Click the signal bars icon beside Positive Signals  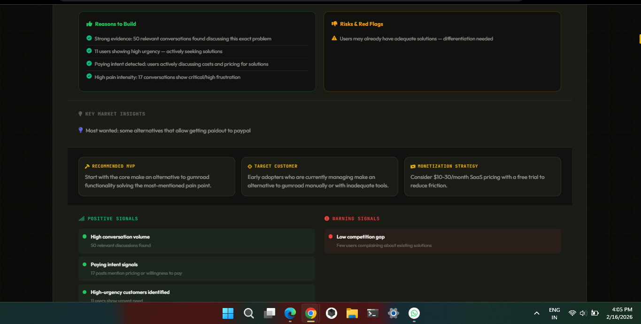pyautogui.click(x=82, y=219)
